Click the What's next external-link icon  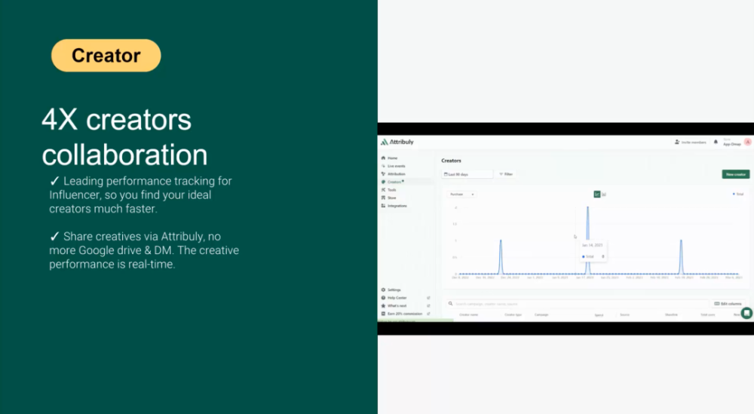pos(428,306)
